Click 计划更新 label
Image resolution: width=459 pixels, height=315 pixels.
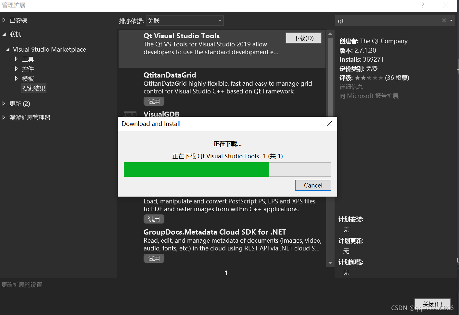(351, 241)
